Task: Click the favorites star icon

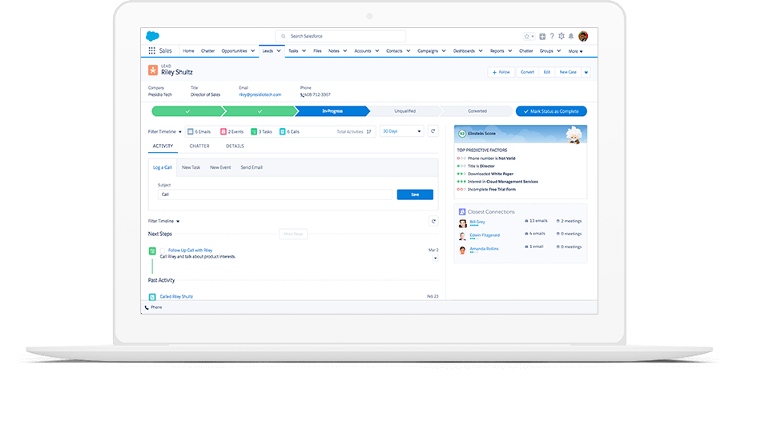Action: tap(526, 36)
